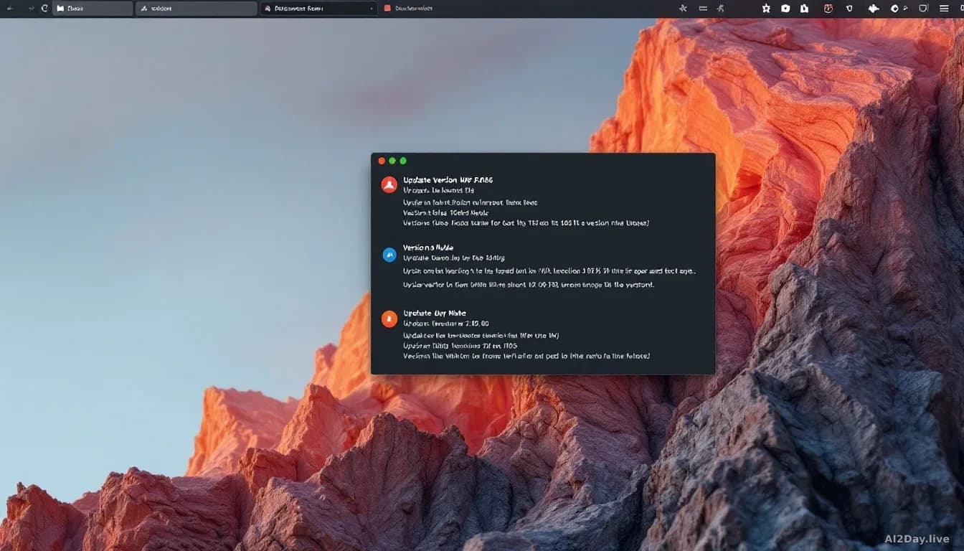Open the dropdown arrow in the address field

click(x=371, y=9)
